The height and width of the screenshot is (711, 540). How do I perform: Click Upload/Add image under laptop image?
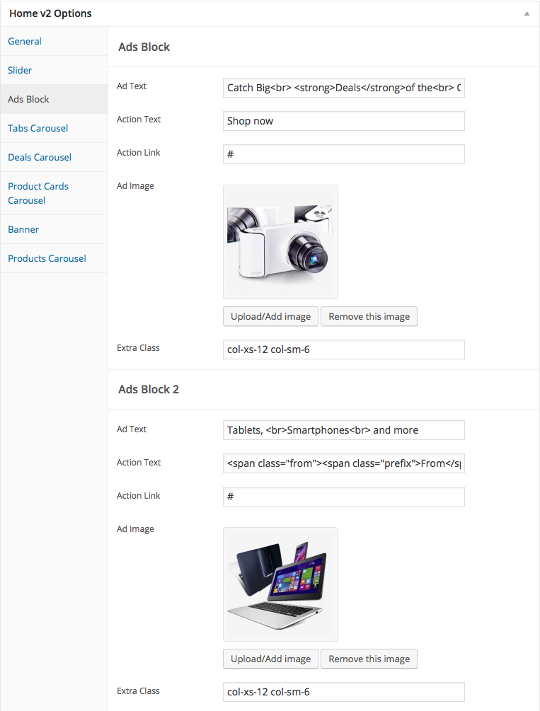tap(270, 659)
